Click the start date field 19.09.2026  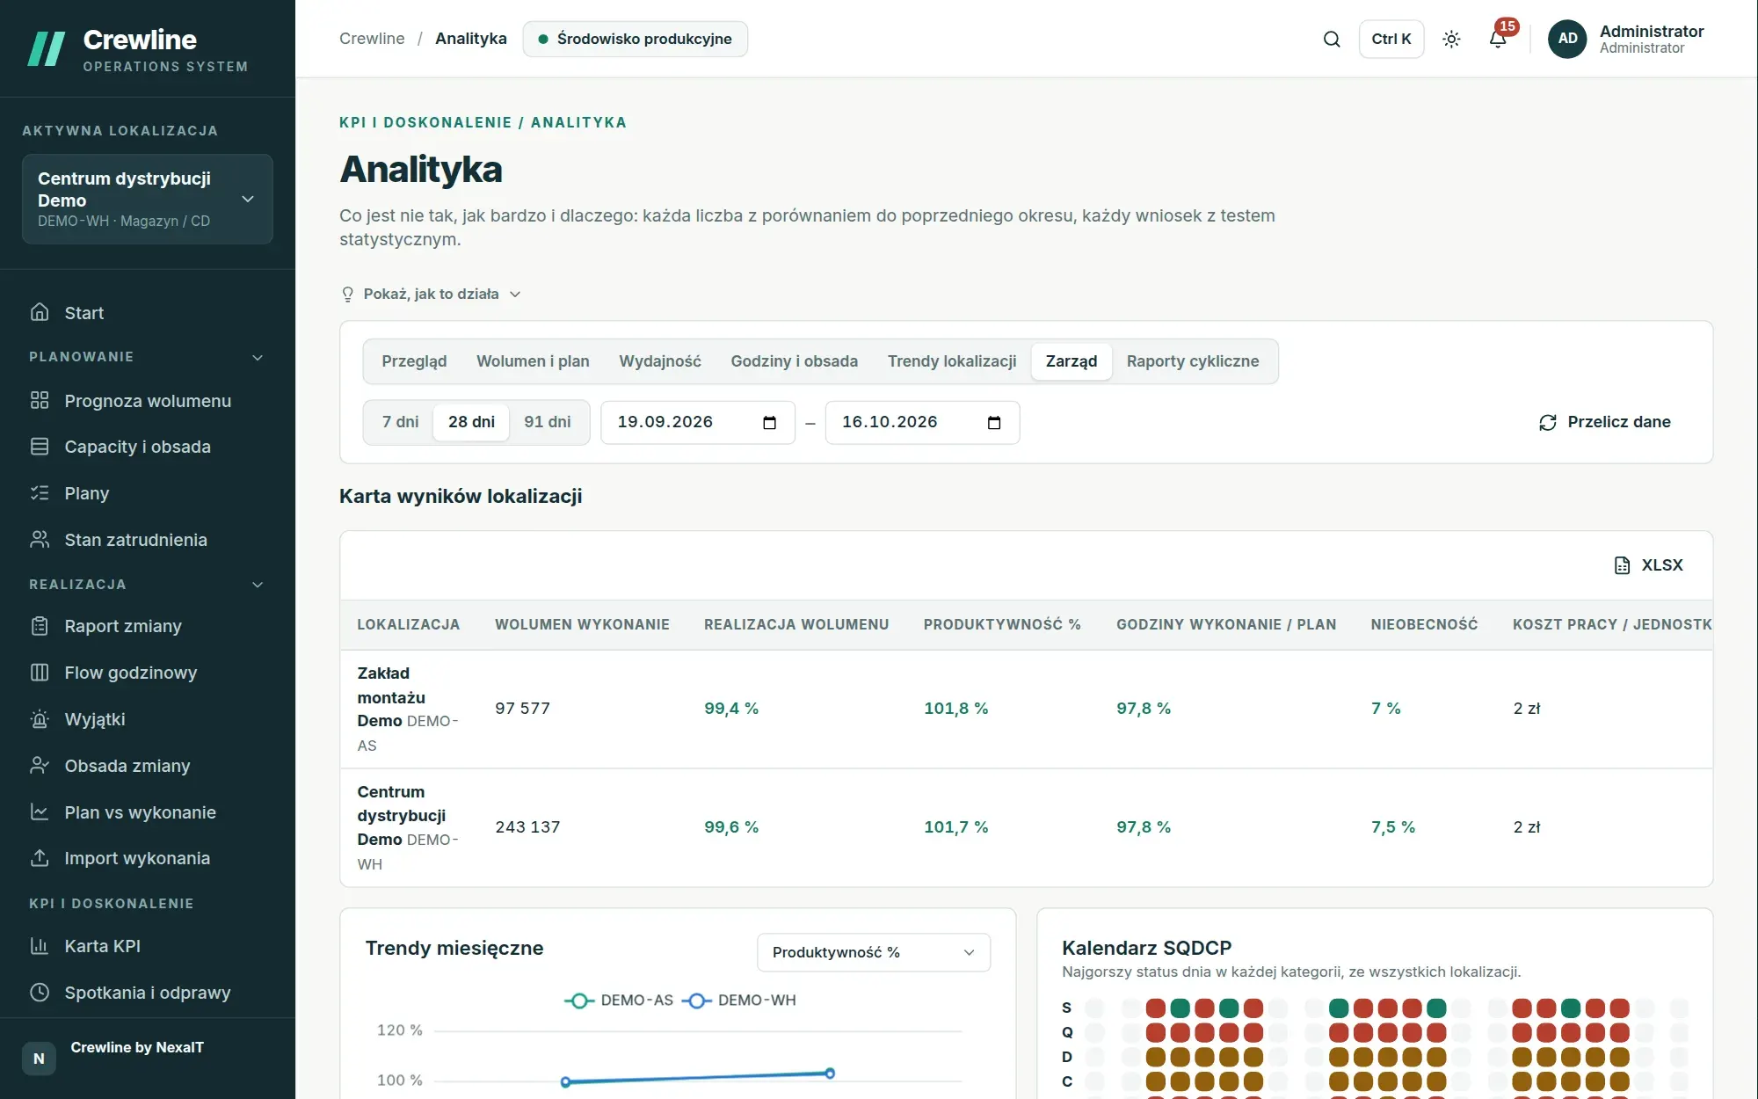(698, 423)
